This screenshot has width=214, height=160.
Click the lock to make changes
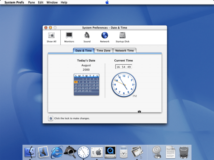pyautogui.click(x=51, y=118)
